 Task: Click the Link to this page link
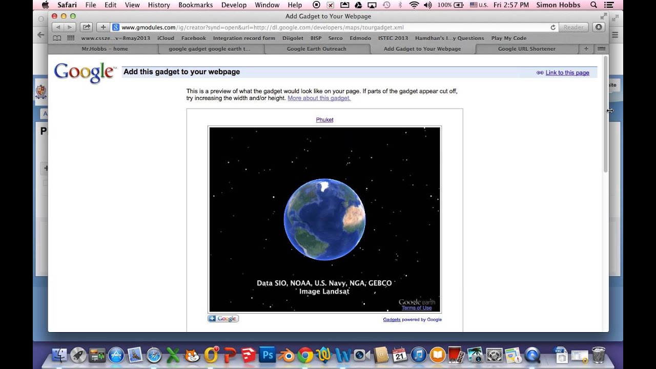click(x=567, y=73)
